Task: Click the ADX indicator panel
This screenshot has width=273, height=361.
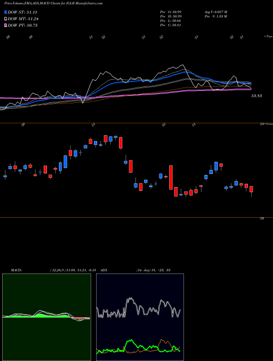Action: tap(140, 317)
